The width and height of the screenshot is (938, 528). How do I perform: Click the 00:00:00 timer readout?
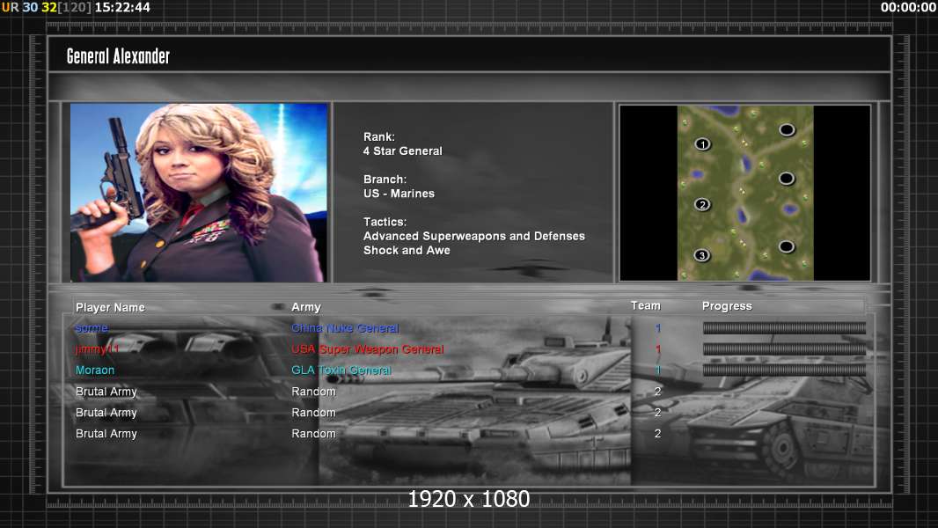pyautogui.click(x=908, y=7)
